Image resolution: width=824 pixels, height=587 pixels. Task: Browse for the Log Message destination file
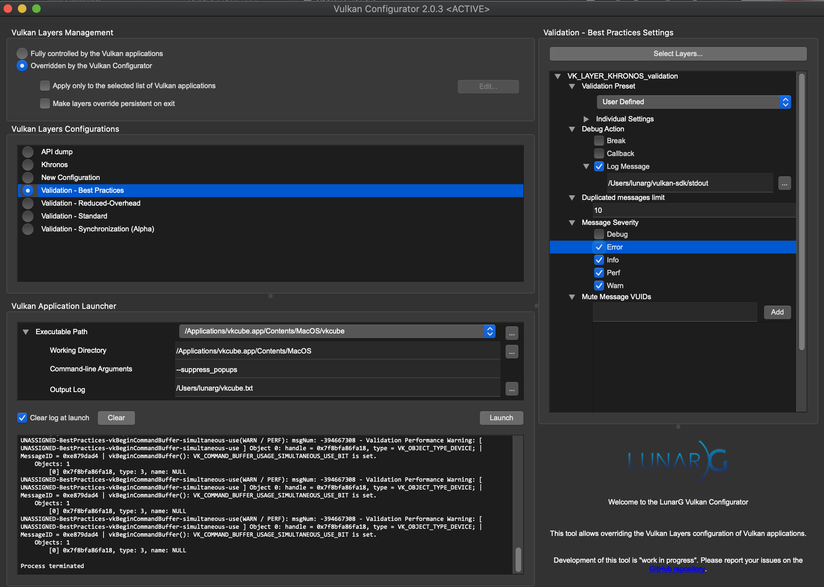(784, 183)
